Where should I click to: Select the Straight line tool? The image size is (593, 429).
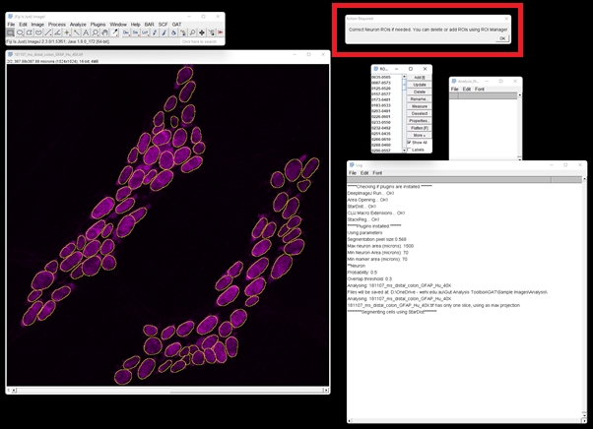click(48, 32)
